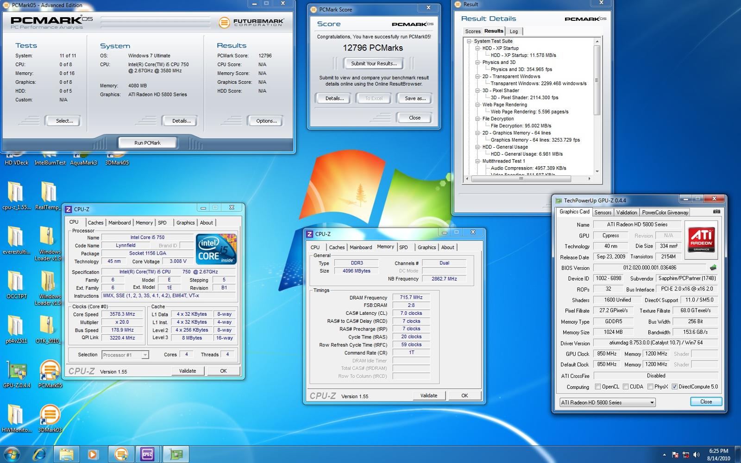Click Save as button in PCMark Score
741x463 pixels.
tap(415, 98)
